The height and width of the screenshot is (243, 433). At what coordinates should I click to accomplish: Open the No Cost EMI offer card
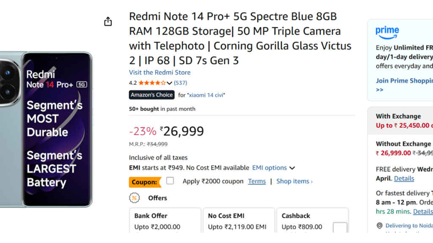point(238,221)
